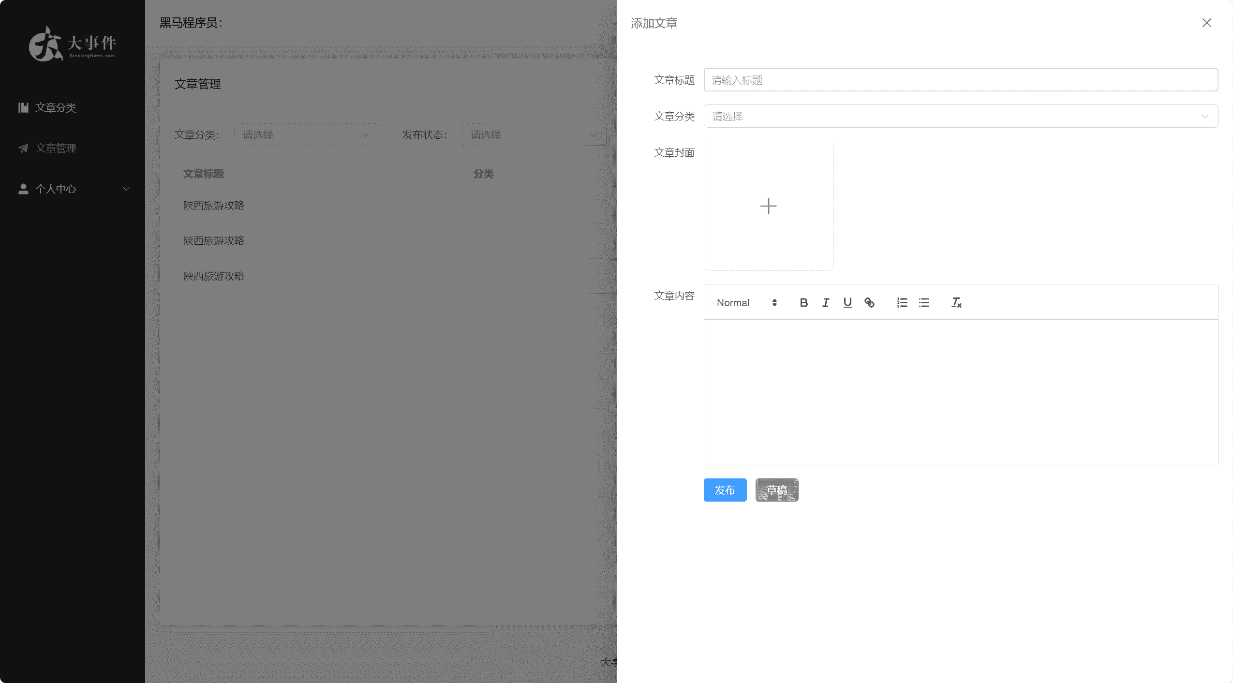Viewport: 1233px width, 683px height.
Task: Click the blue 发布 button
Action: click(x=725, y=490)
